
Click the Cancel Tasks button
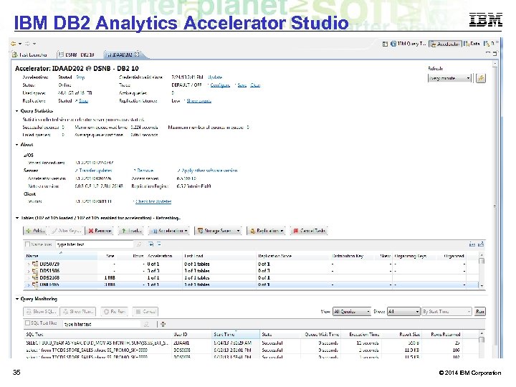click(x=309, y=231)
